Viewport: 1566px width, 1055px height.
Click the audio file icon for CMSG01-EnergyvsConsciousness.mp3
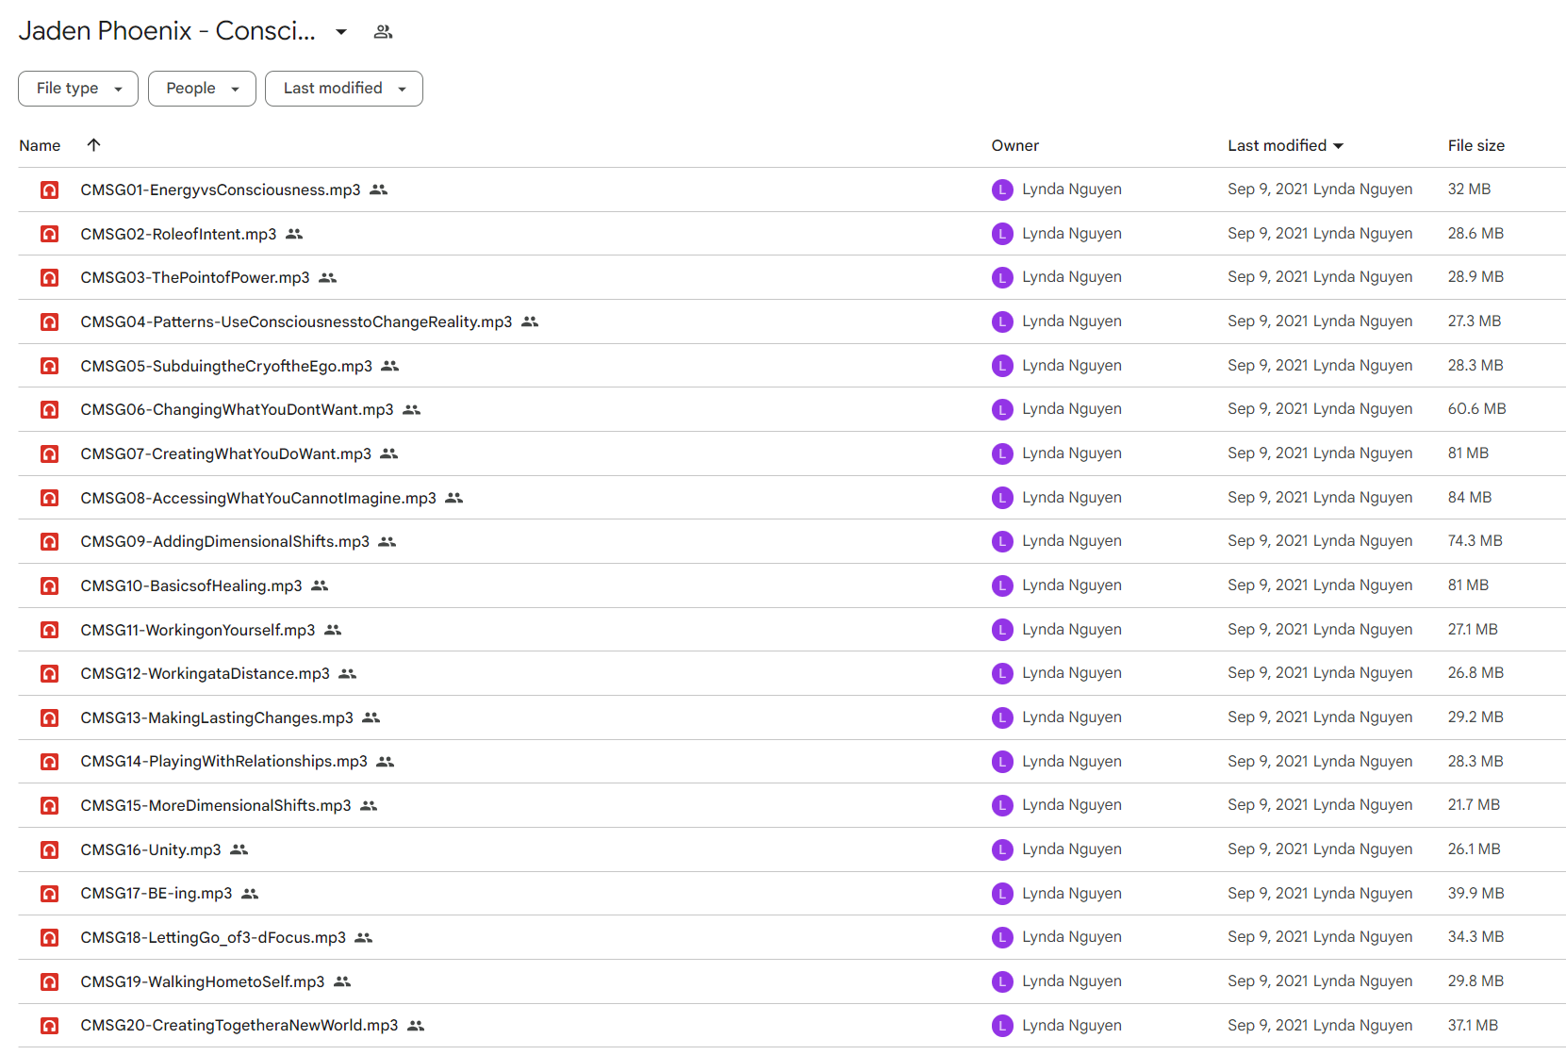(x=49, y=190)
